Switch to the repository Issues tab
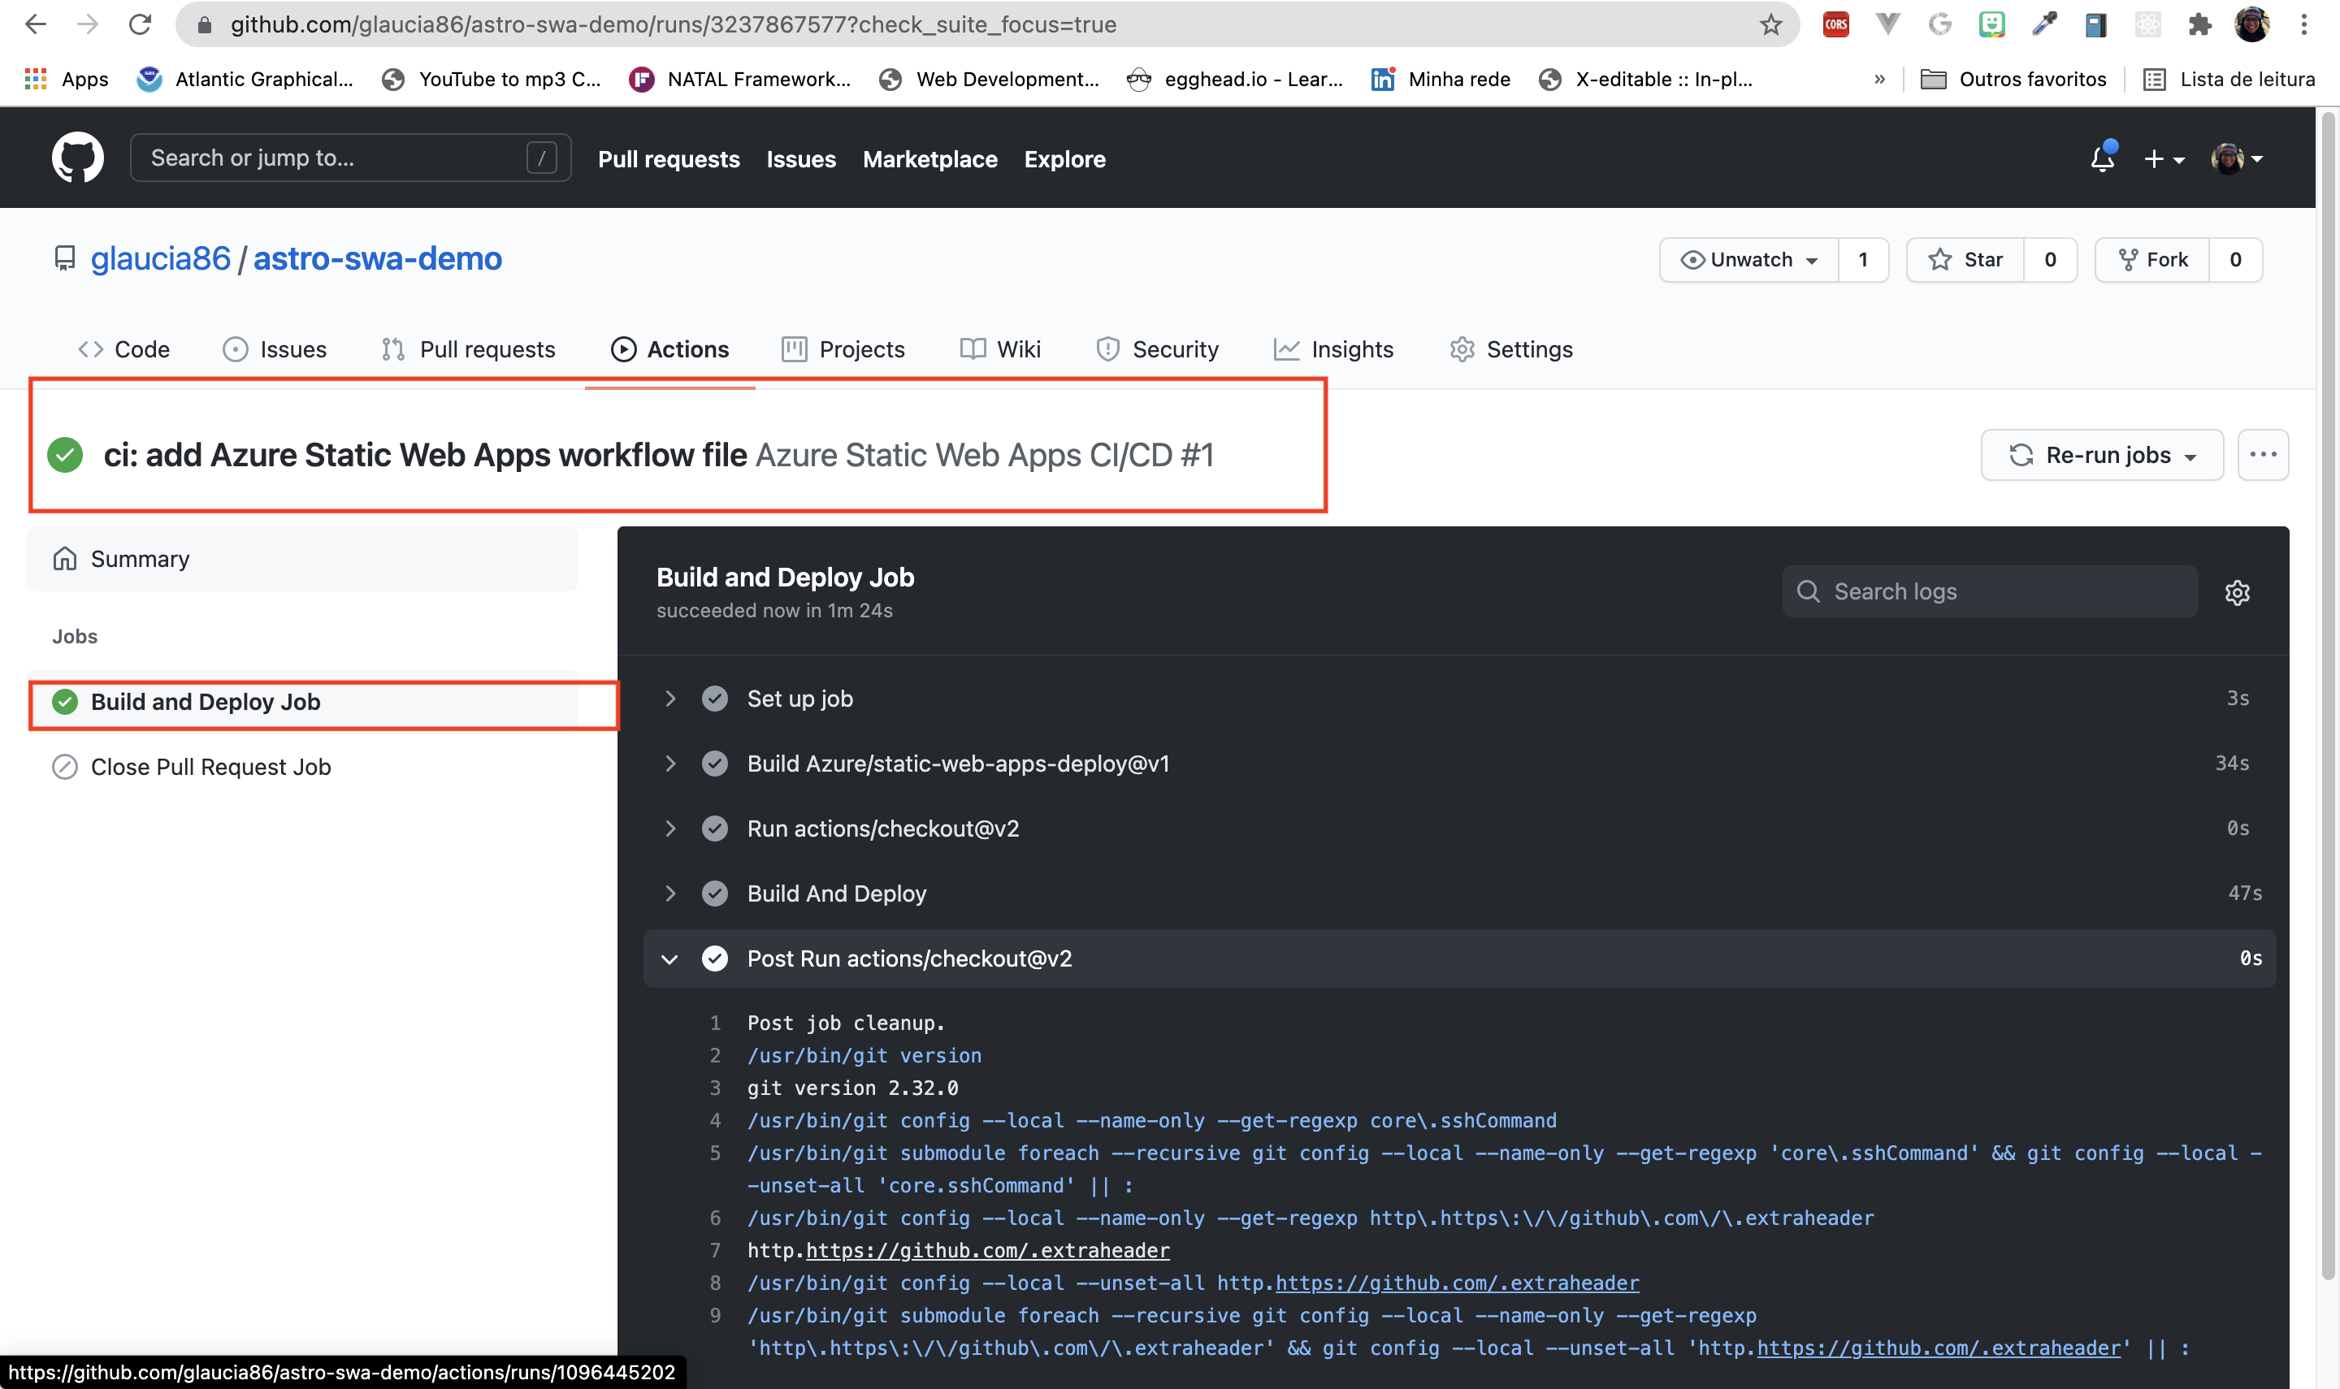Screen dimensions: 2340x1389 (275, 349)
